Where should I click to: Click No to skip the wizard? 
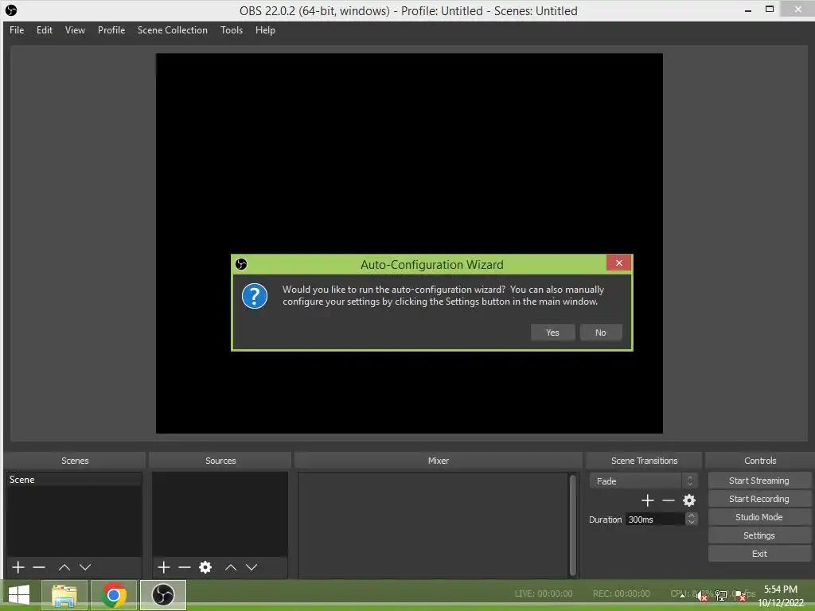tap(601, 333)
